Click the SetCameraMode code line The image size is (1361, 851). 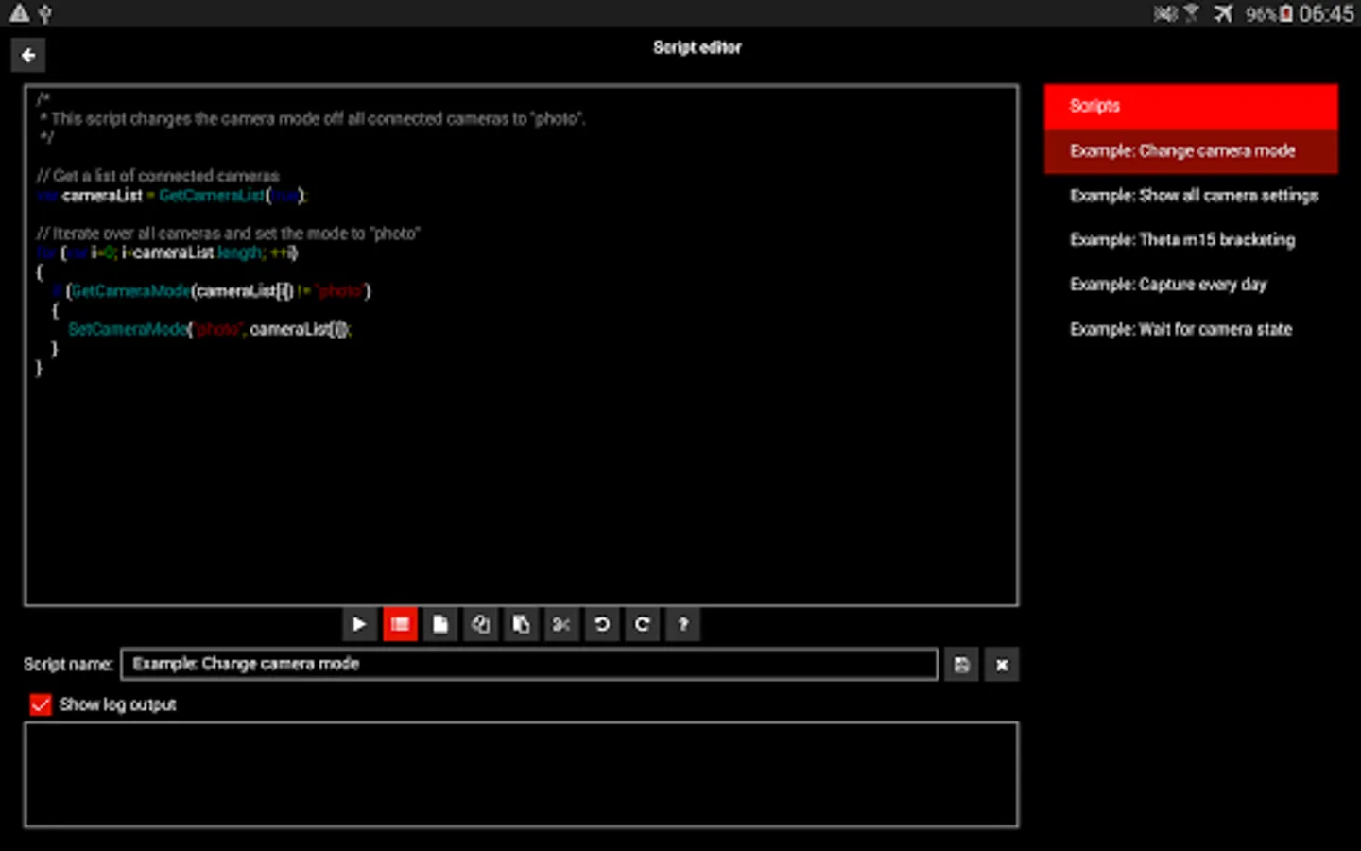click(x=209, y=329)
